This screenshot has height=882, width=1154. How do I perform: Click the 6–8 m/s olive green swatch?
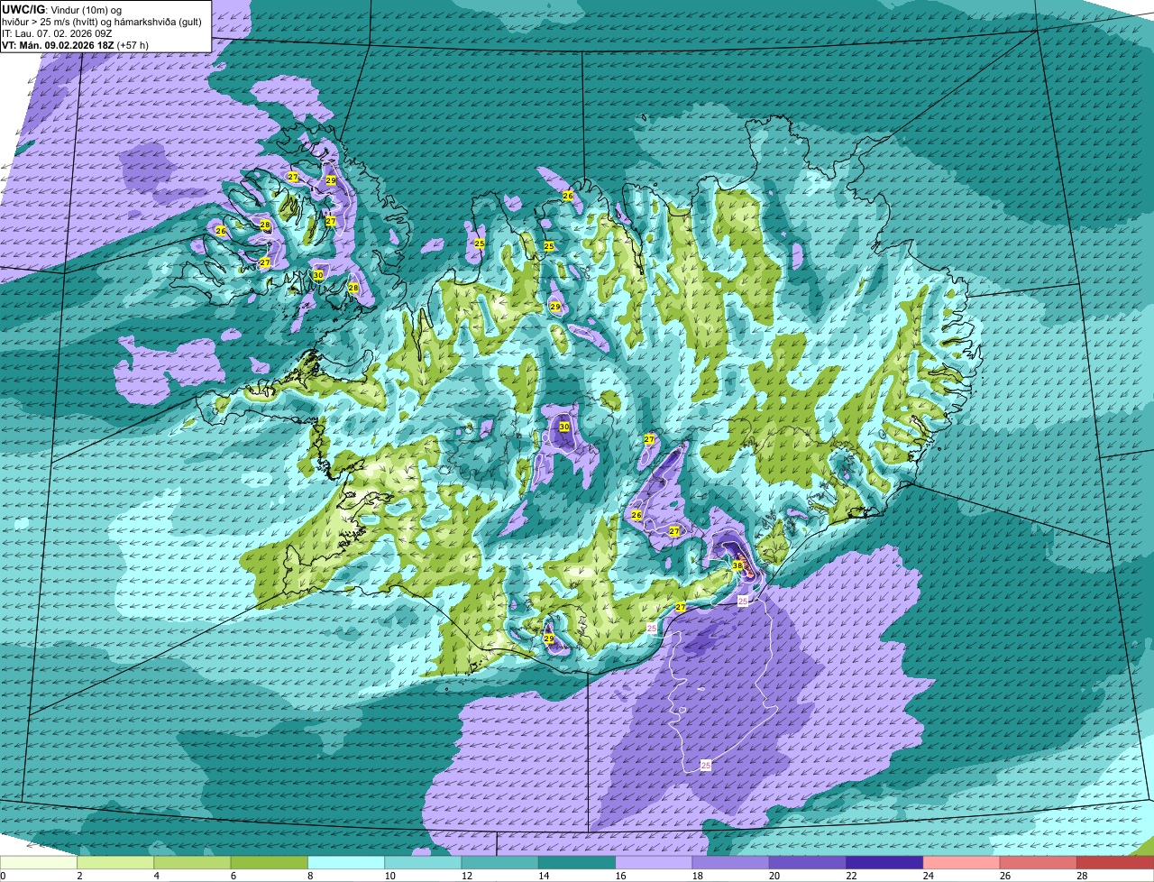click(x=269, y=863)
